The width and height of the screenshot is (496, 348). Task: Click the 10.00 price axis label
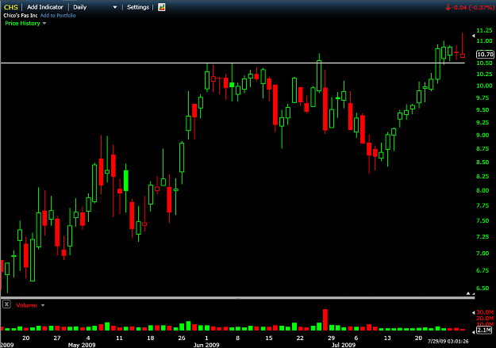pyautogui.click(x=484, y=86)
